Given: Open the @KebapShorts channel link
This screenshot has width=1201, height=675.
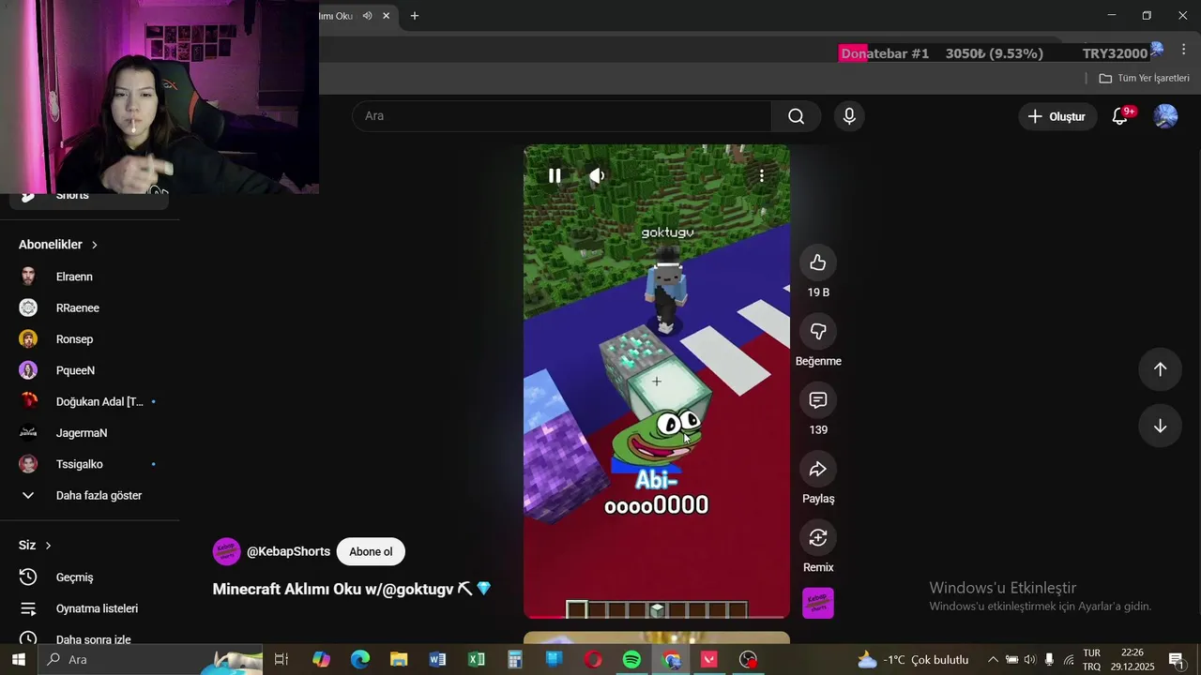Looking at the screenshot, I should (288, 551).
